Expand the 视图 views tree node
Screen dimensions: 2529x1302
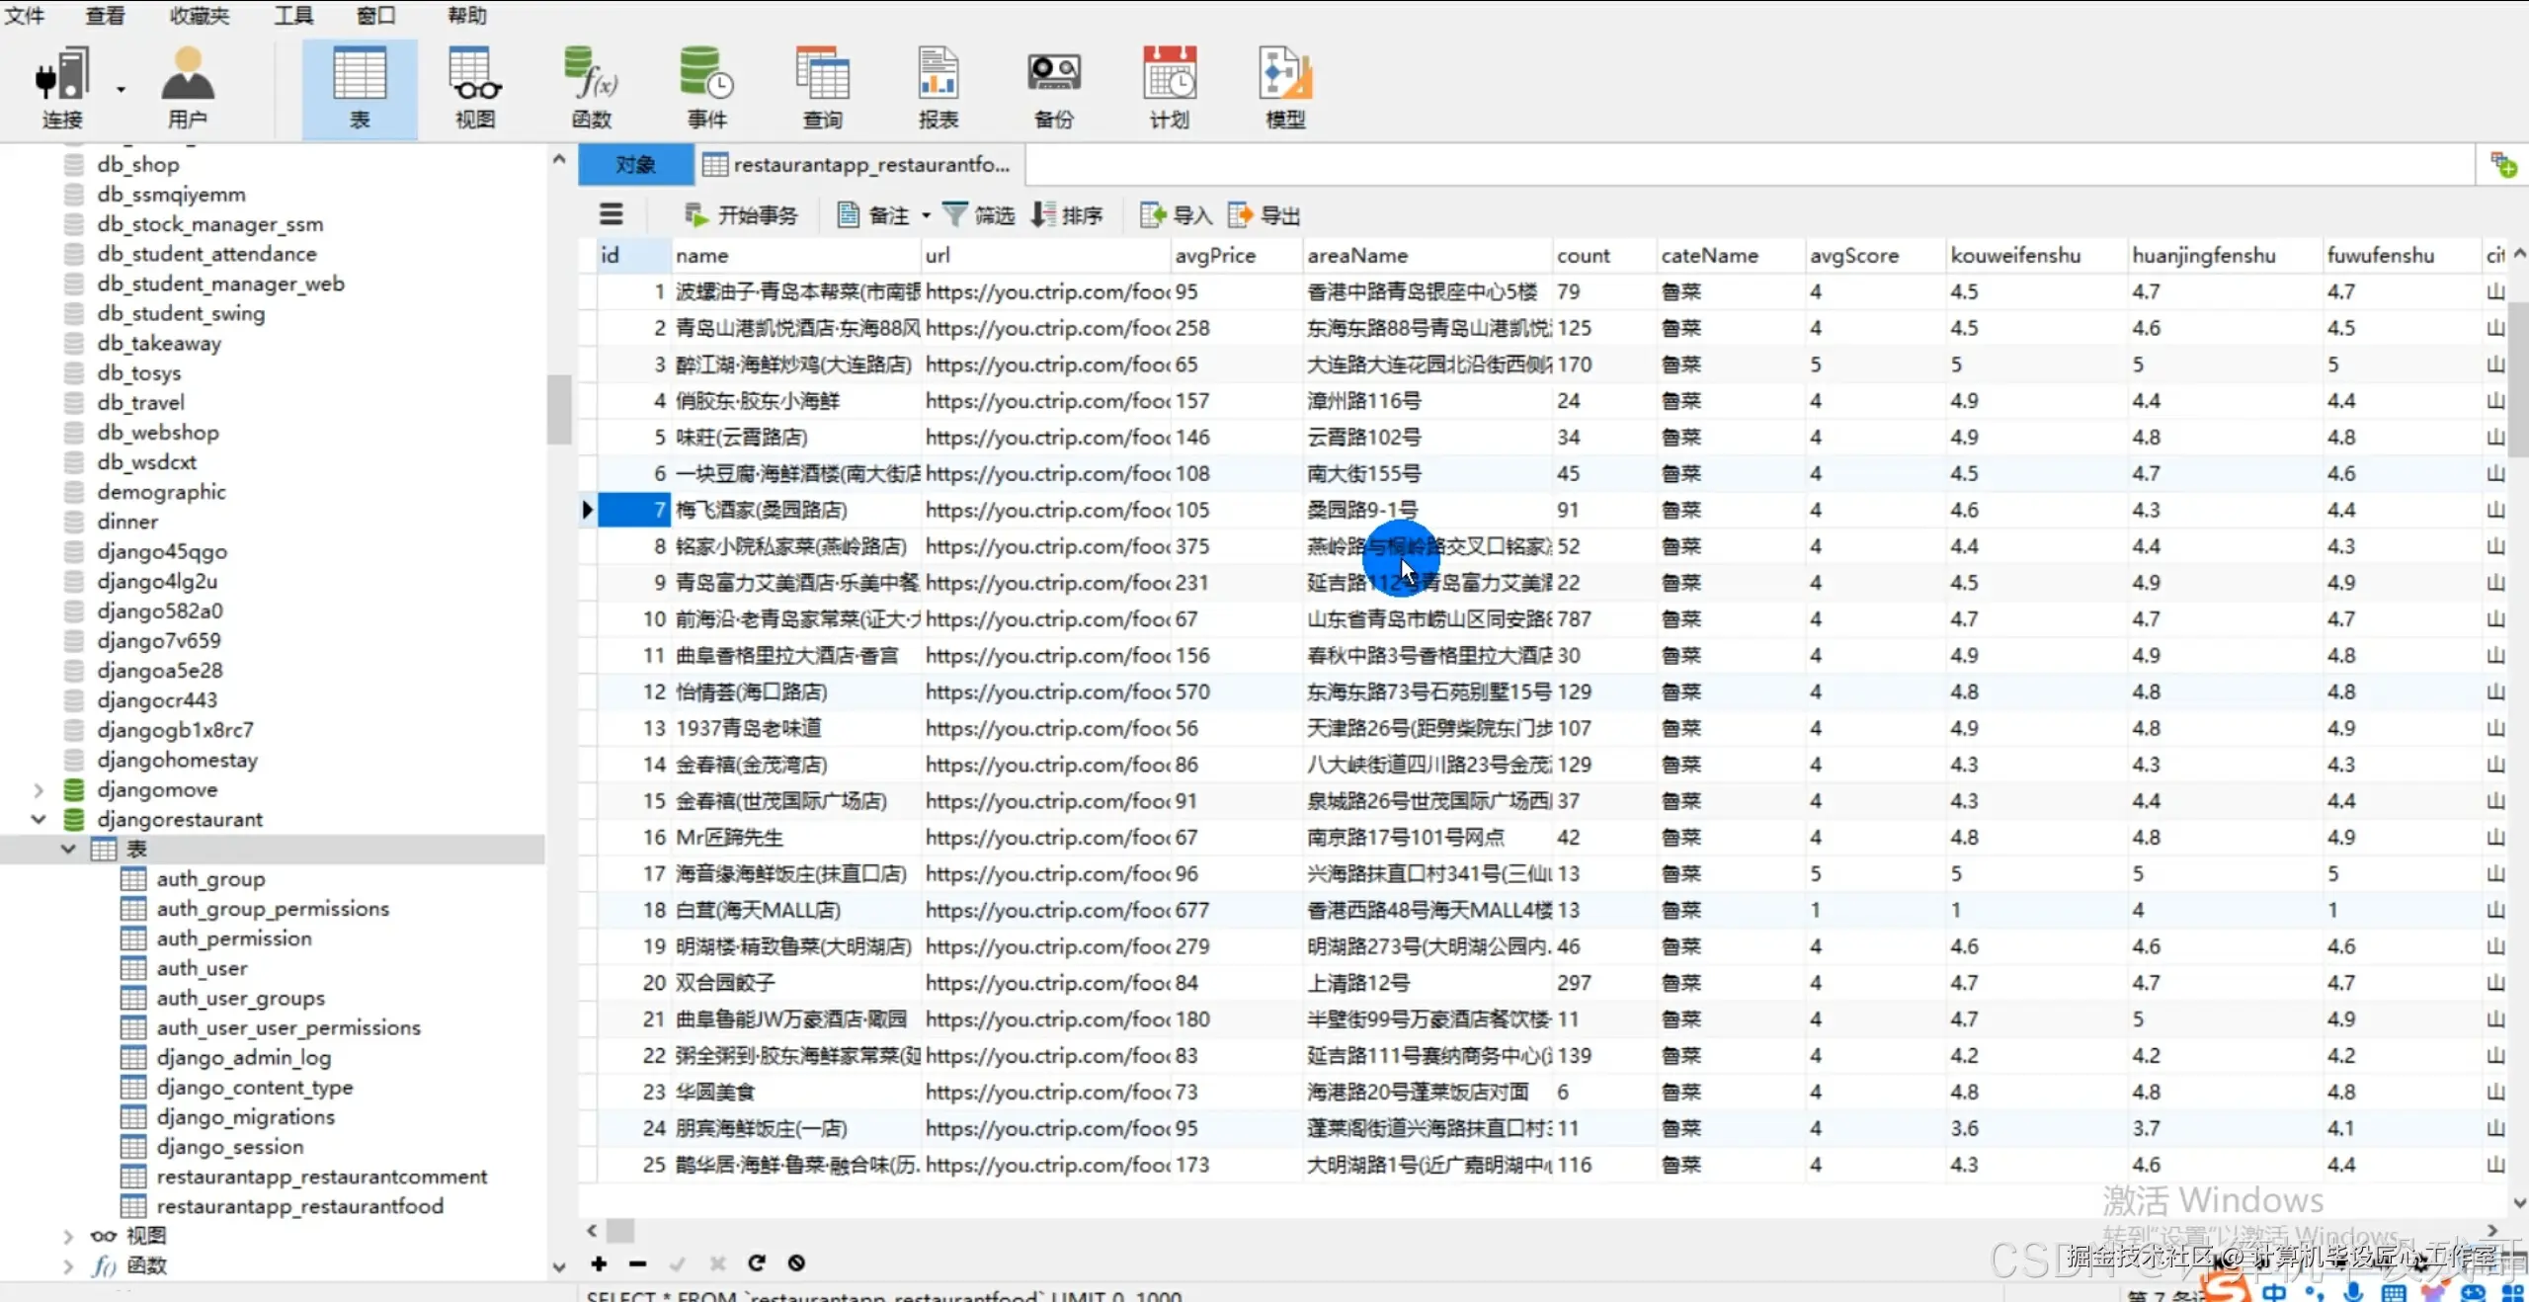[x=68, y=1236]
